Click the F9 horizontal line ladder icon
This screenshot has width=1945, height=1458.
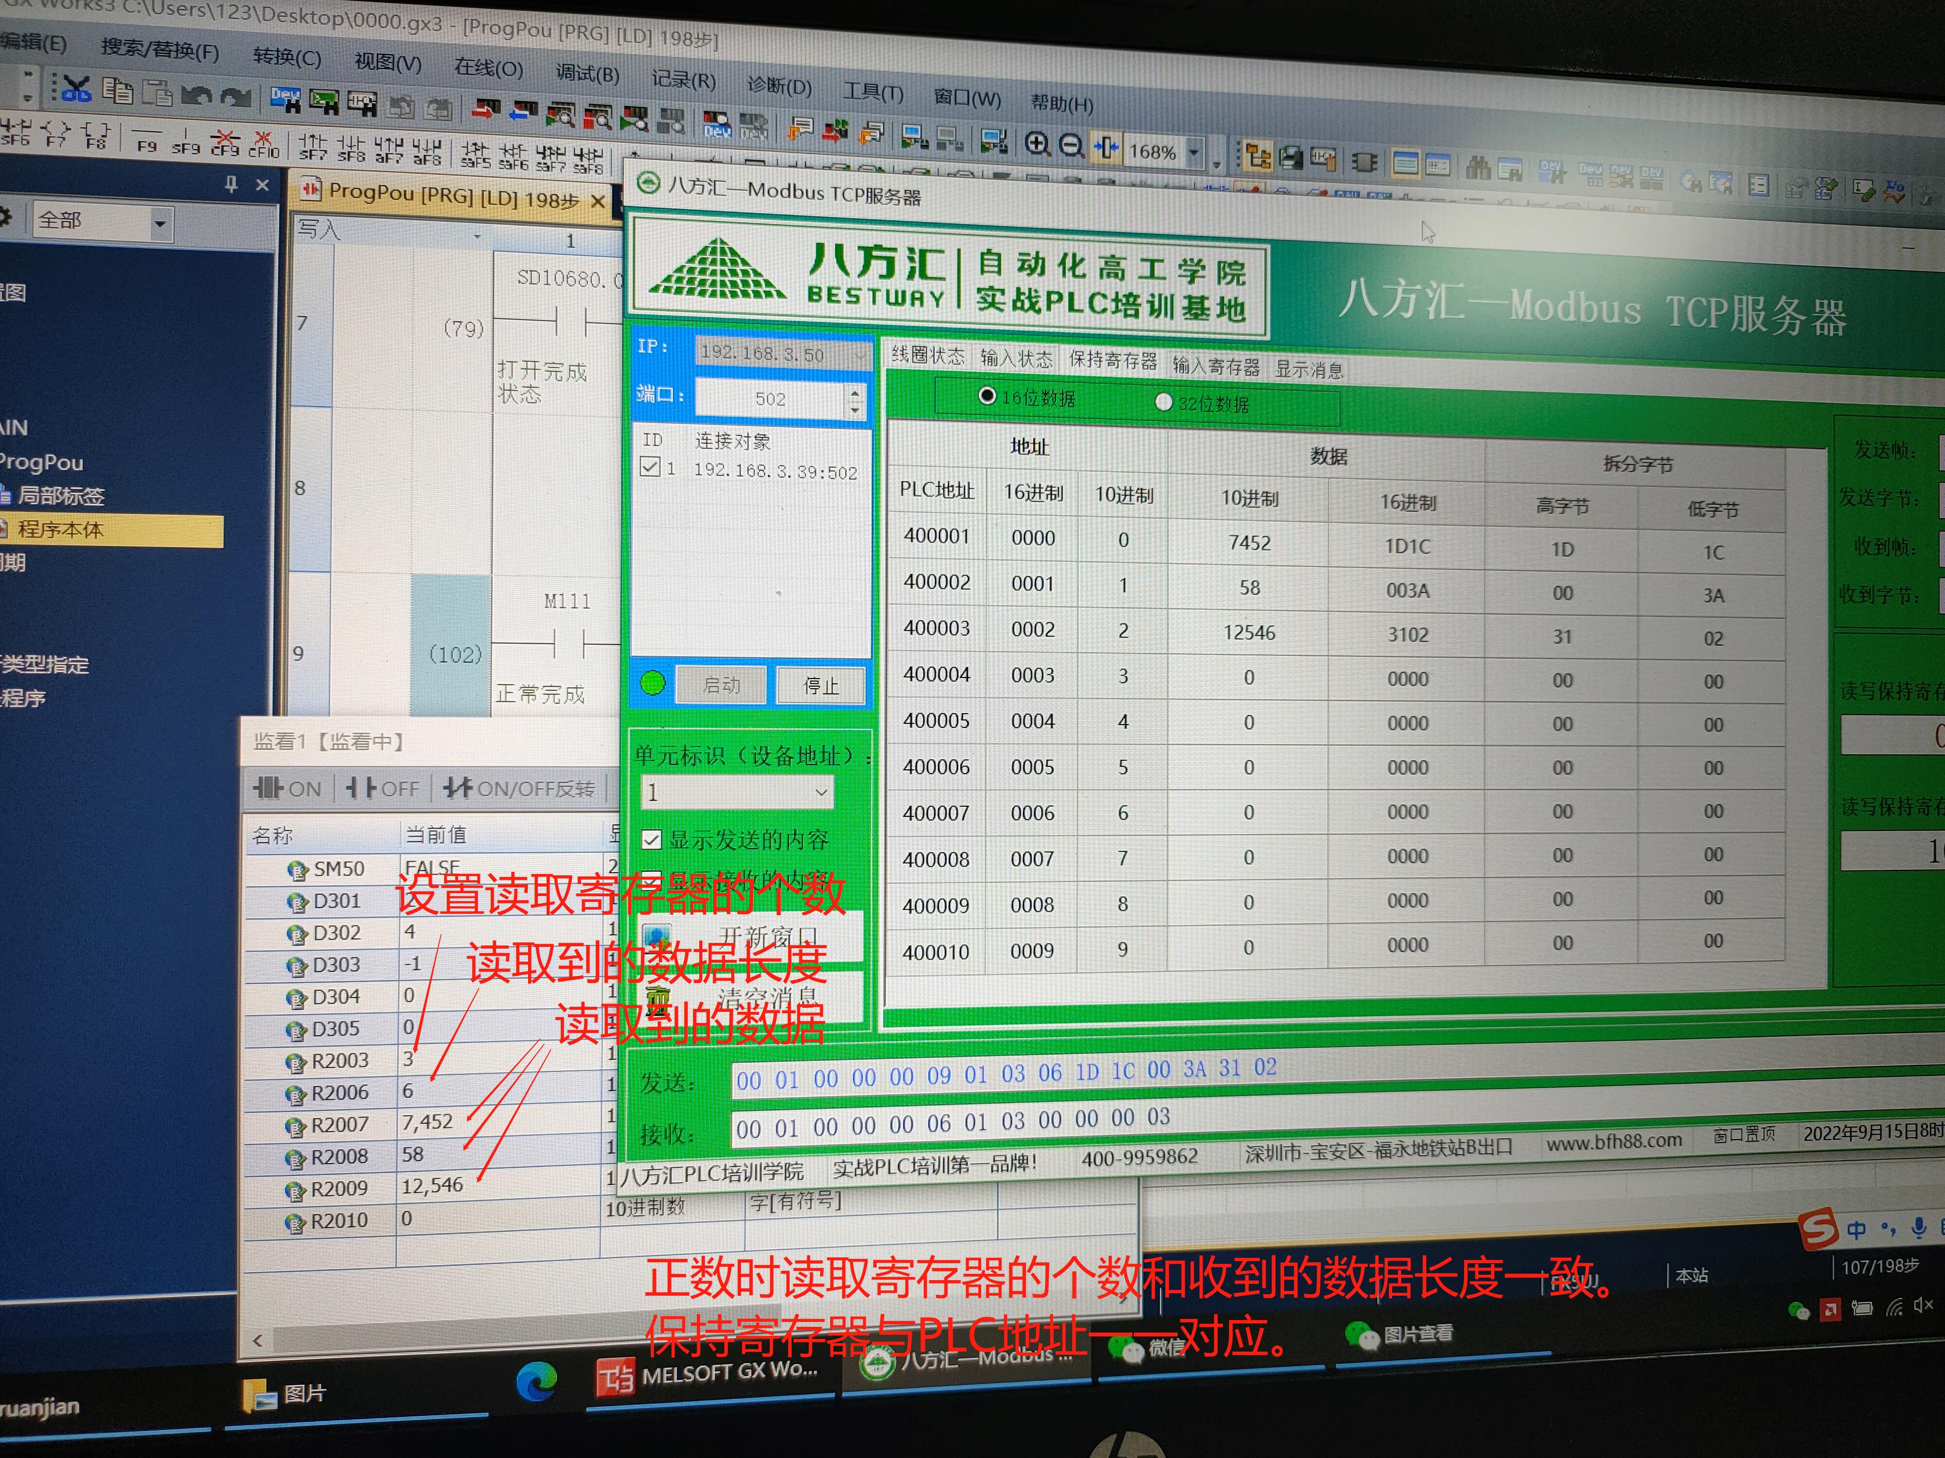pyautogui.click(x=147, y=140)
